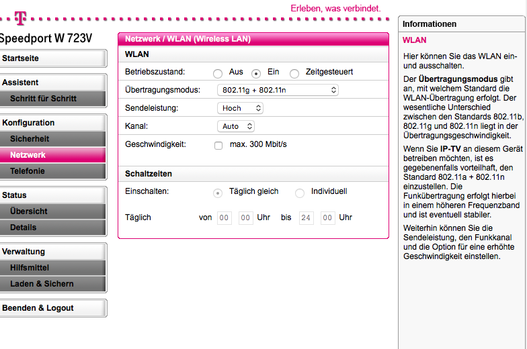This screenshot has width=527, height=349.
Task: Set Betriebszustand to Ein
Action: (256, 74)
